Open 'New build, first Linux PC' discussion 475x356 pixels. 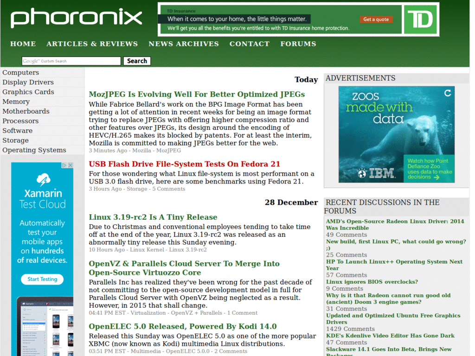tap(396, 245)
